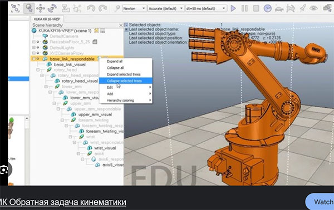
Task: Start the simulation with play button
Action: [233, 8]
